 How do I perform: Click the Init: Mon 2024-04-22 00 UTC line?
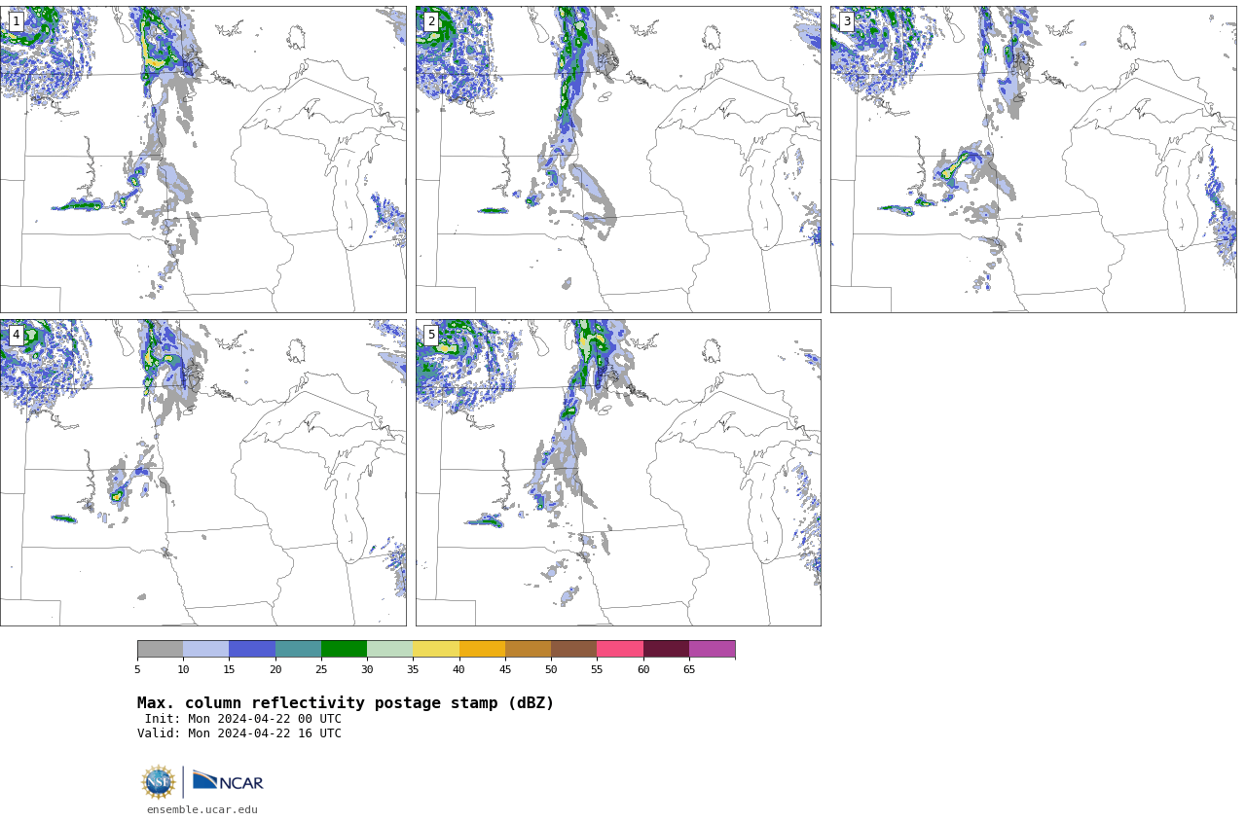pyautogui.click(x=242, y=719)
